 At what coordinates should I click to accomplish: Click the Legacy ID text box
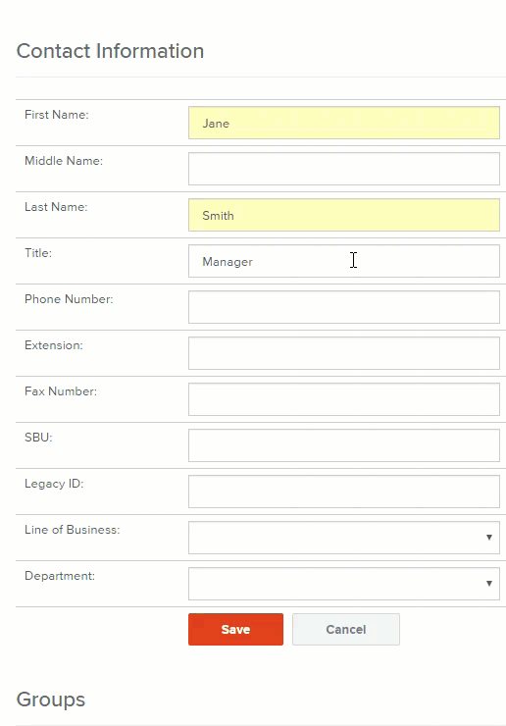point(344,492)
